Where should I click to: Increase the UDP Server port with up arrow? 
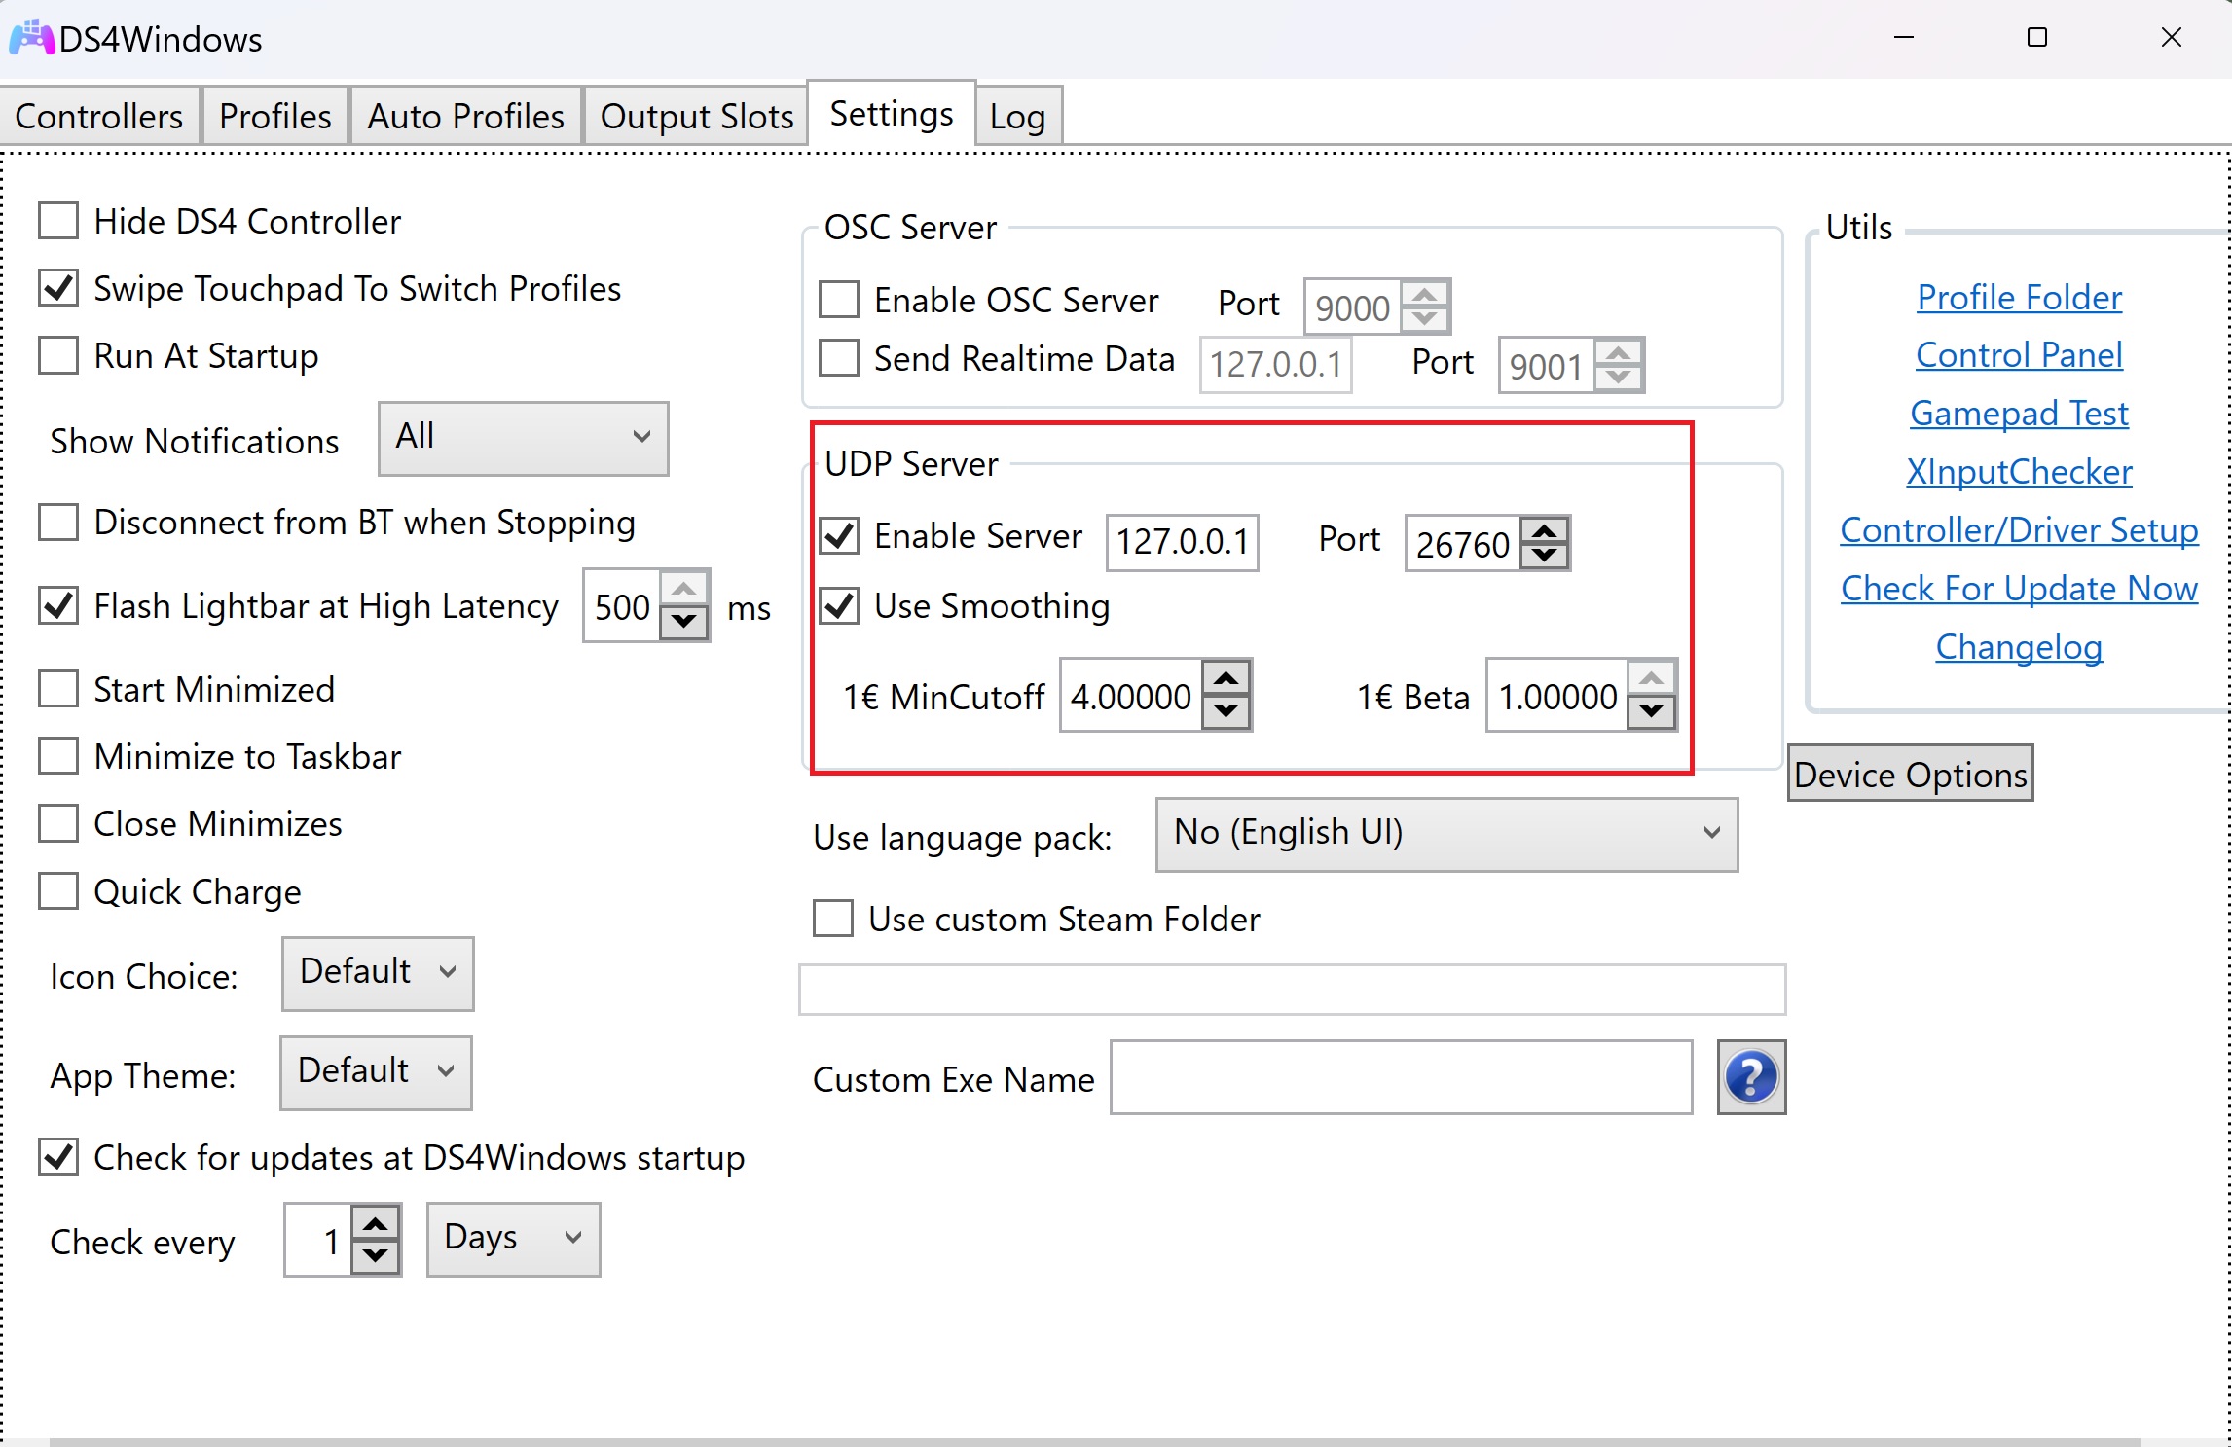pos(1545,530)
